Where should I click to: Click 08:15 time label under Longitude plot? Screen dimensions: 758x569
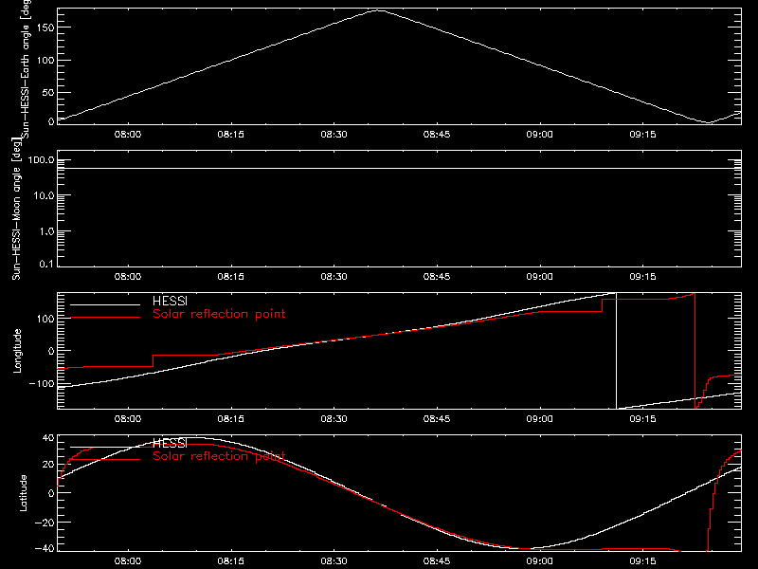tap(230, 418)
